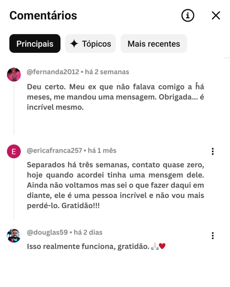Close the Comentários panel
The height and width of the screenshot is (287, 230).
pos(216,15)
